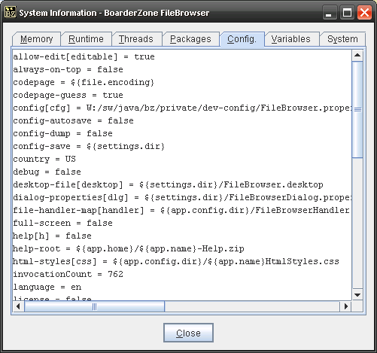
Task: Click the Close button
Action: point(188,333)
